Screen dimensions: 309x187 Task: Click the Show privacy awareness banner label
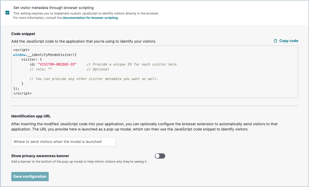click(x=40, y=156)
